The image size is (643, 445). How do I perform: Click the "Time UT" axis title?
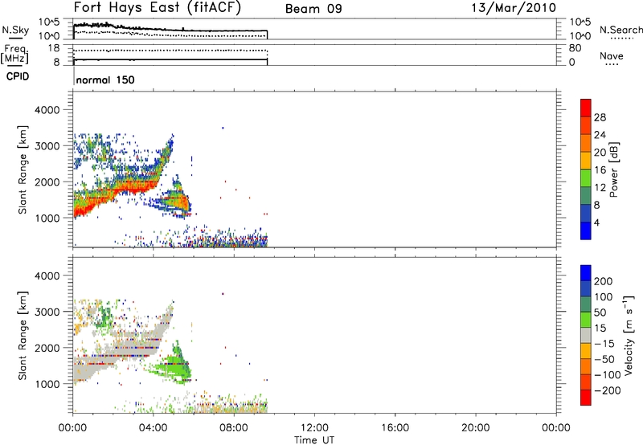click(x=314, y=440)
